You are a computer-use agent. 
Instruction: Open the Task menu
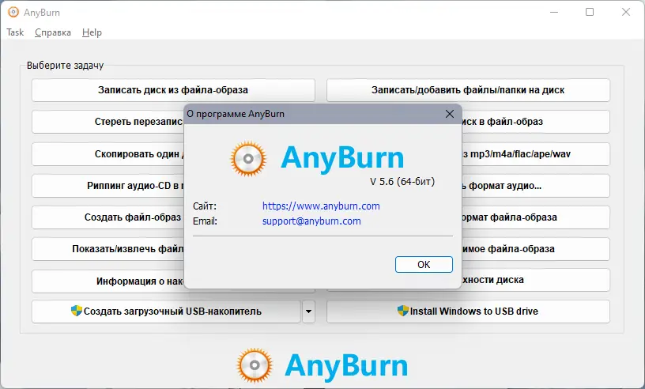[x=15, y=32]
